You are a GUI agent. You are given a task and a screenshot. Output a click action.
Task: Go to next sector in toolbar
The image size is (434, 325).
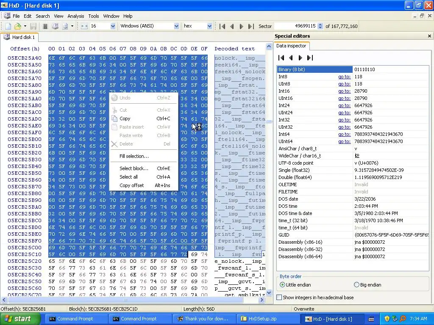241,26
